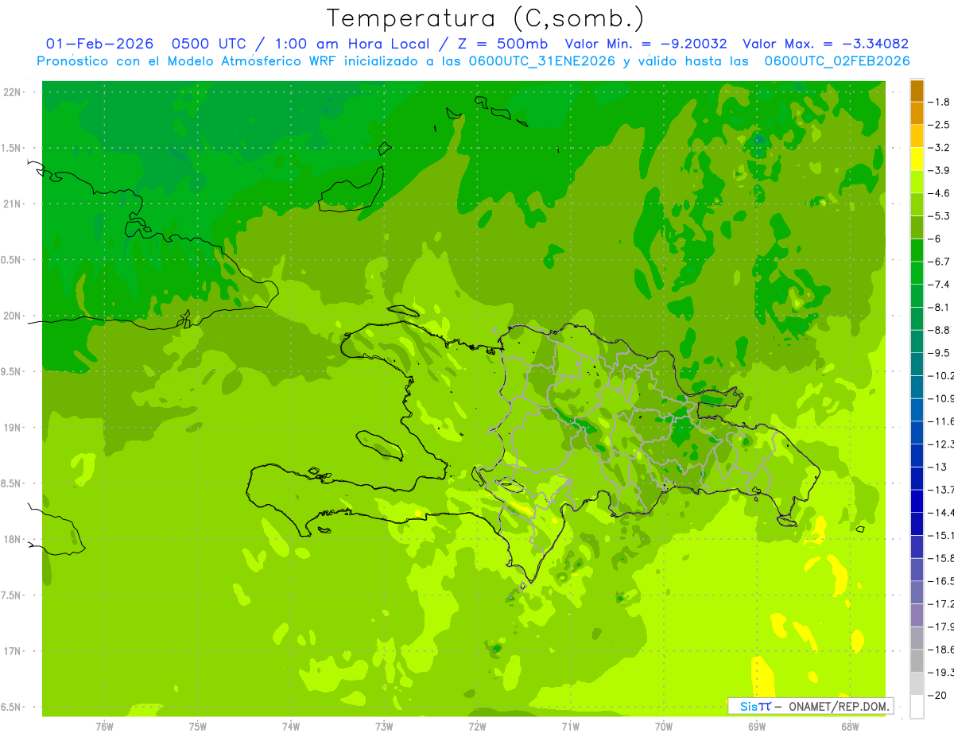Click the "-13" colorbar label
The width and height of the screenshot is (954, 737).
937,467
